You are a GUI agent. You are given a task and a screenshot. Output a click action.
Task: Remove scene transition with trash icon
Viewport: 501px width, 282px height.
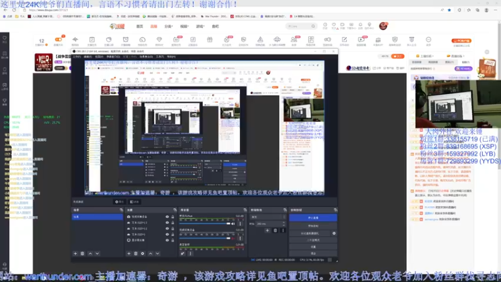click(x=276, y=230)
